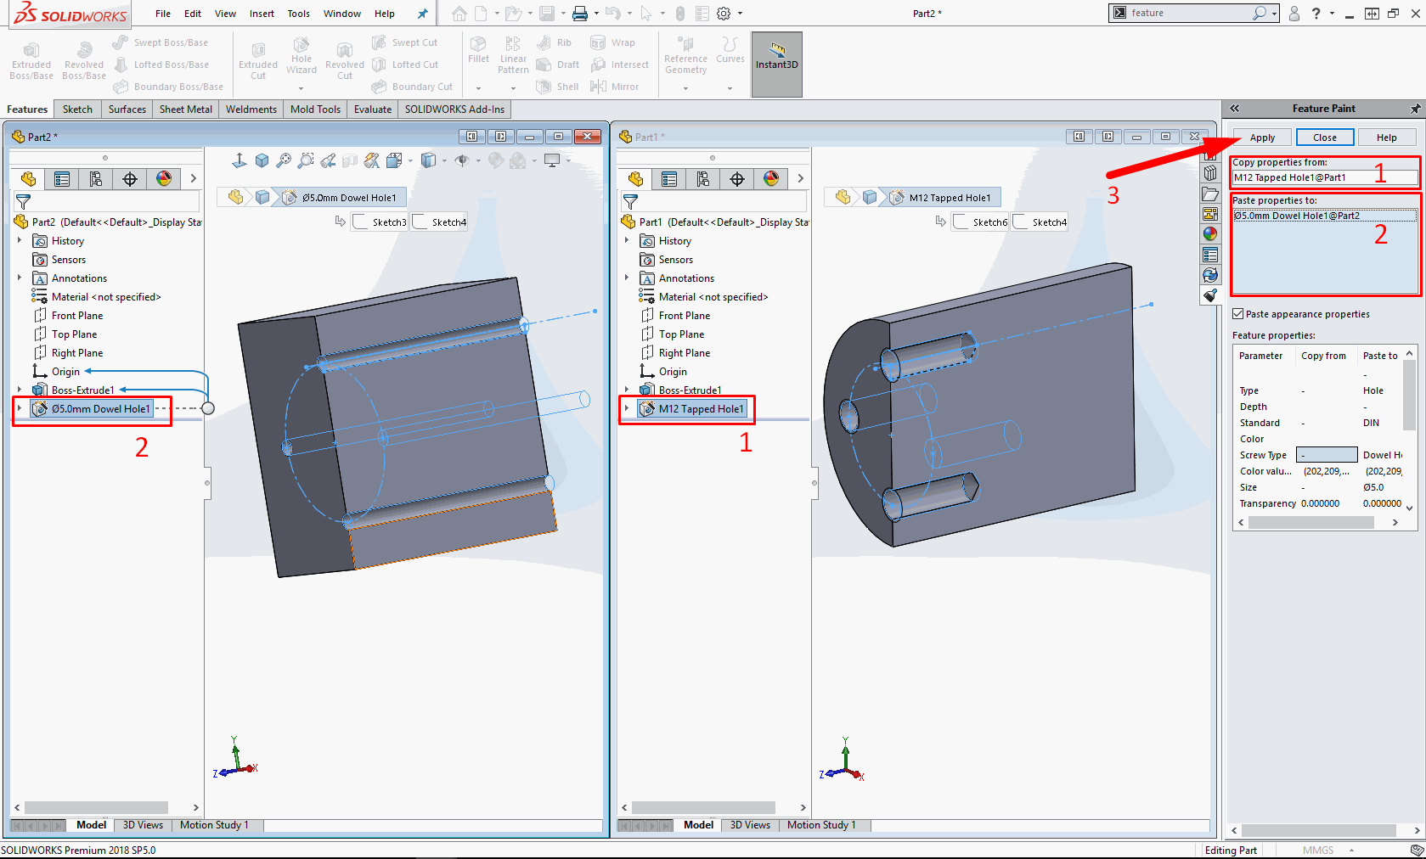Click the Screw Type color swatch field
Image resolution: width=1426 pixels, height=859 pixels.
pos(1327,455)
